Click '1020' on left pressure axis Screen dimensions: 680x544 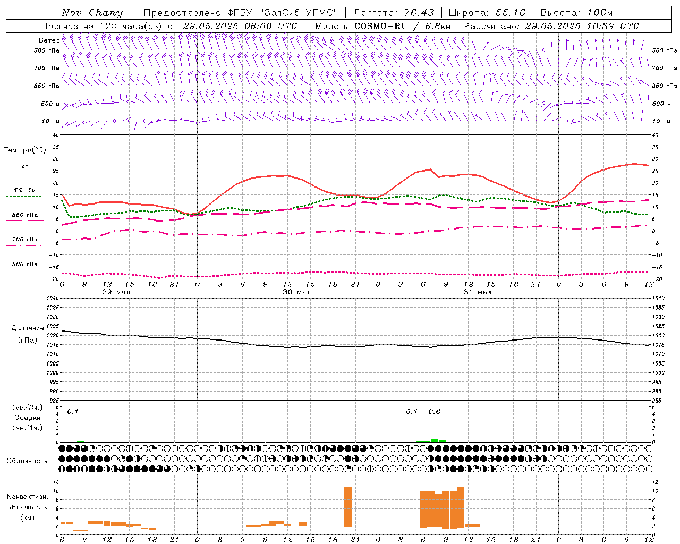(53, 336)
